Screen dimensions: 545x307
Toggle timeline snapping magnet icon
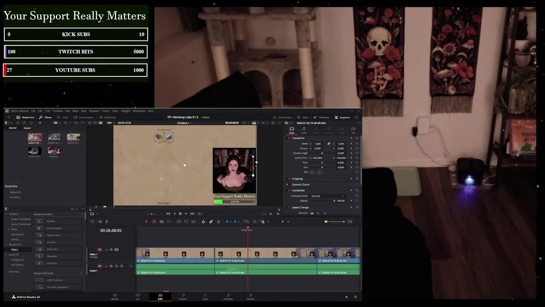[x=204, y=222]
